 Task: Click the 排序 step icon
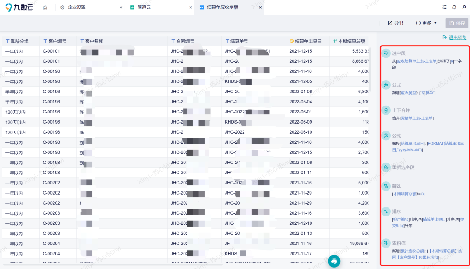pos(386,212)
